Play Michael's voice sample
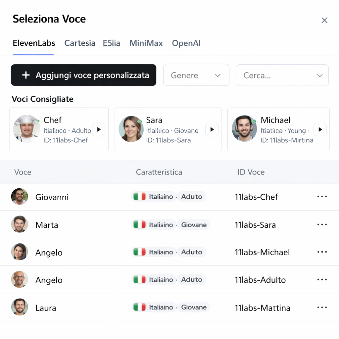The height and width of the screenshot is (339, 339). click(320, 129)
